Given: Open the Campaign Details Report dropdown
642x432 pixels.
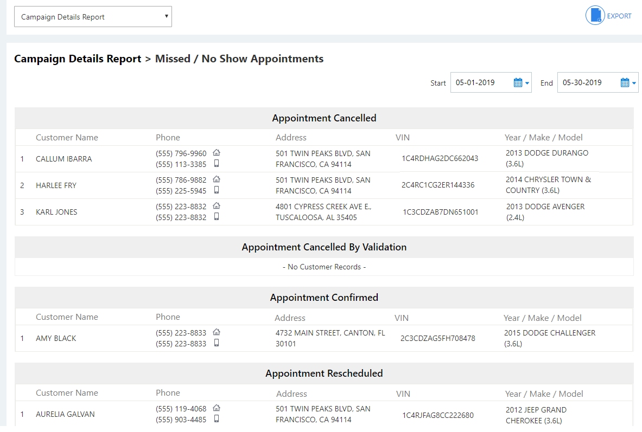Looking at the screenshot, I should 93,17.
